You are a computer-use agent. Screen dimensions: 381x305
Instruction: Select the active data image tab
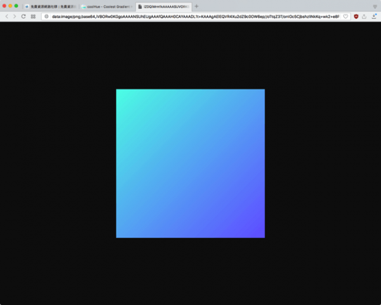[x=163, y=6]
